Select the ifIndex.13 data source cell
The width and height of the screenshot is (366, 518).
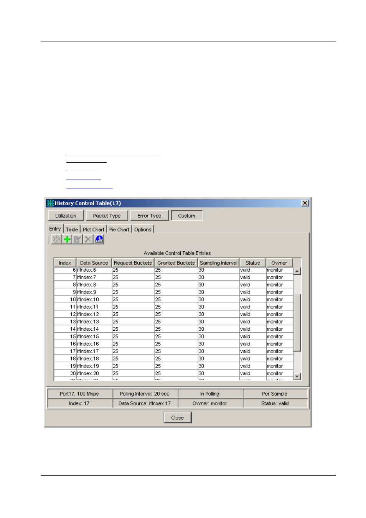pyautogui.click(x=94, y=322)
